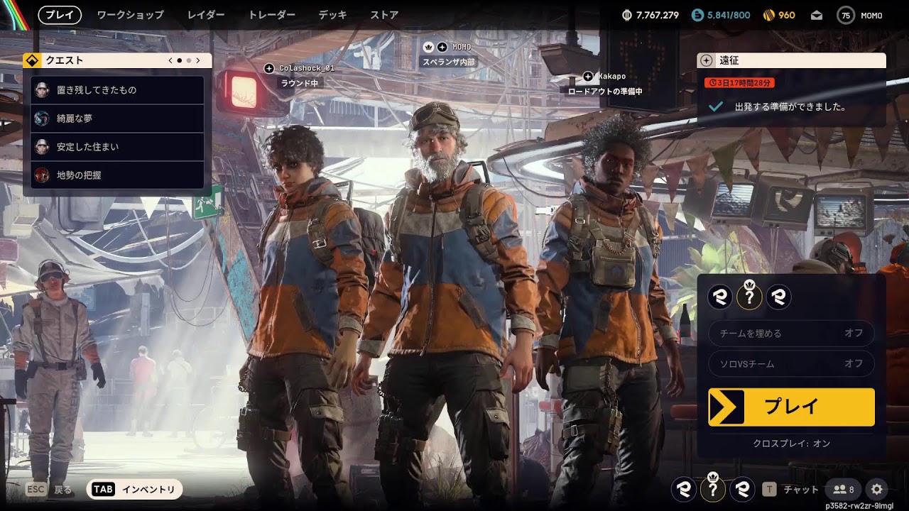The height and width of the screenshot is (511, 909).
Task: Open the level 75 profile badge
Action: coord(845,15)
